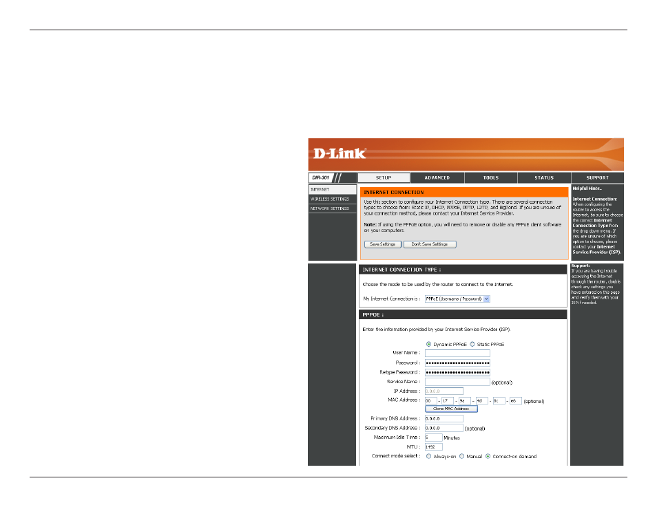Screen dimensions: 657x507
Task: Click the Clone MAC Address button
Action: (x=451, y=409)
